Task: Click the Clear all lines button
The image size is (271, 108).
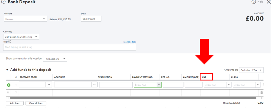Action: click(36, 103)
